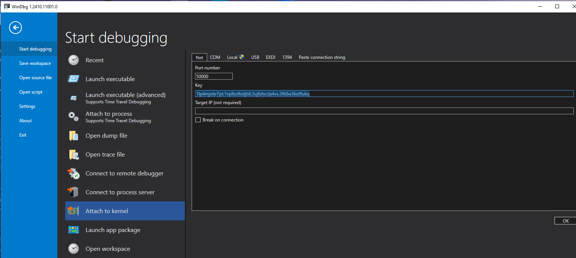Click the shield icon on Local tab
Screen dimensions: 576x258
(241, 57)
